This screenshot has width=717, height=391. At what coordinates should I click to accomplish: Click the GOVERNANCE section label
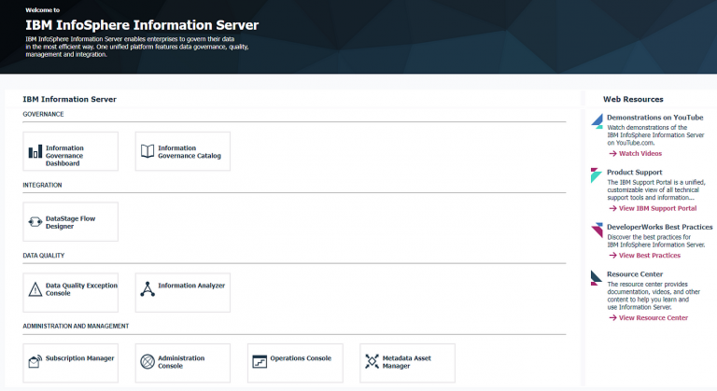[x=43, y=115]
